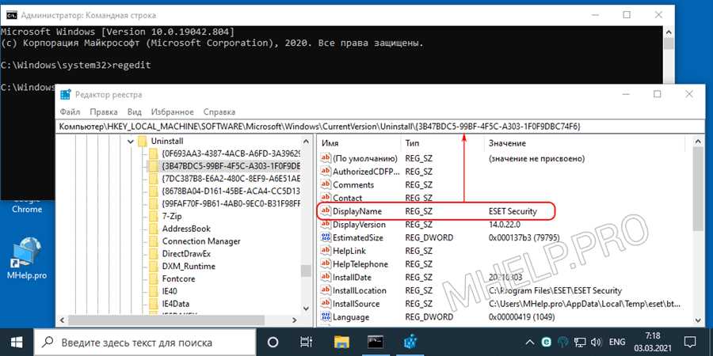Select the InstallLocation value name
Image resolution: width=713 pixels, height=356 pixels.
tap(359, 290)
